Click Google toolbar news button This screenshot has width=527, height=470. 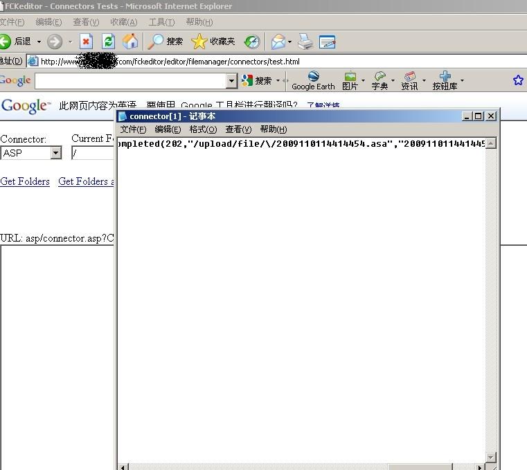point(409,81)
